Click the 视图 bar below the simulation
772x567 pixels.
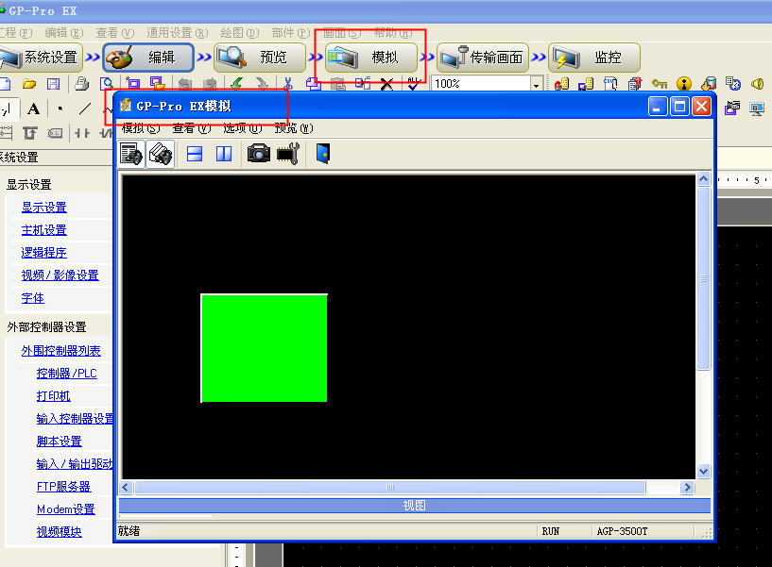pos(414,506)
